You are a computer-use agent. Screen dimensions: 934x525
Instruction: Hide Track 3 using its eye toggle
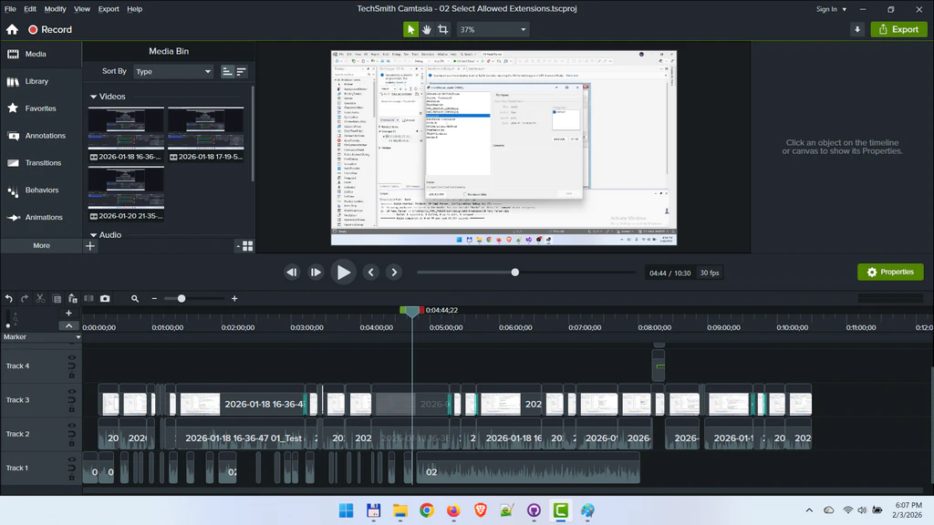coord(71,392)
